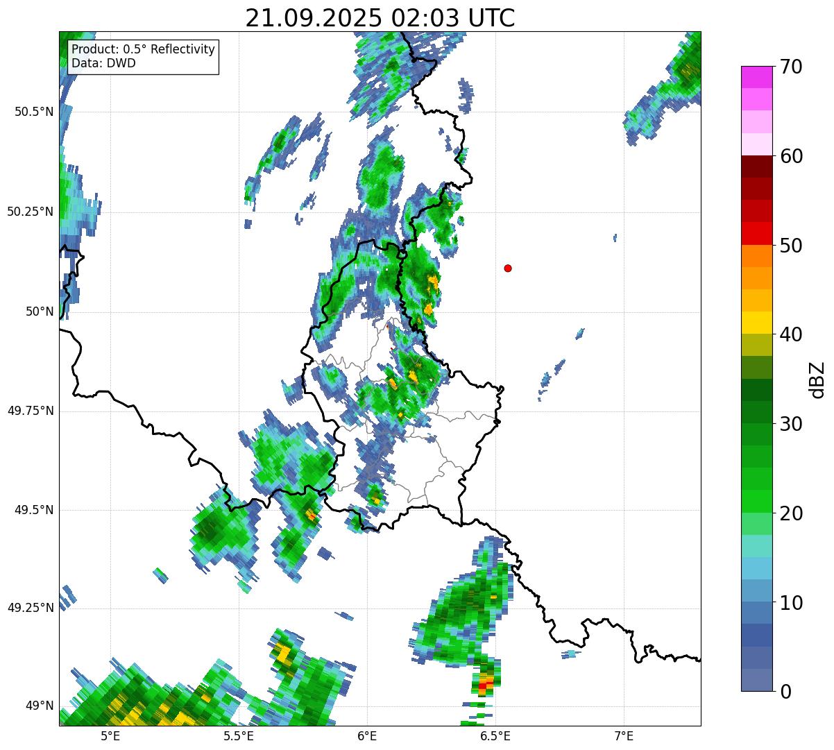Click the 60 tick label on colorbar

click(x=790, y=156)
